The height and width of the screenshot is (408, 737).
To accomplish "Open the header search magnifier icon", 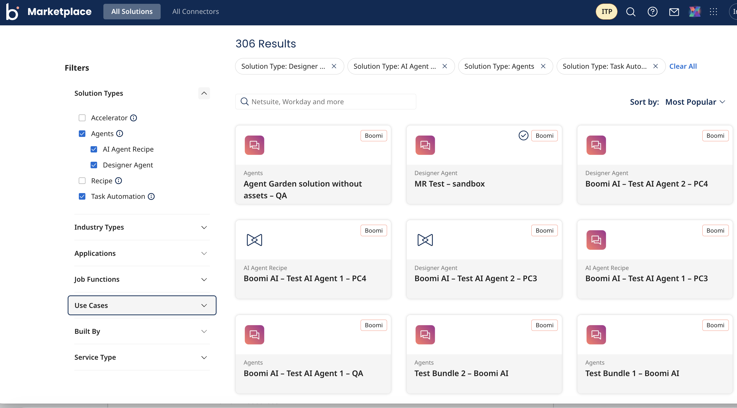I will tap(631, 12).
